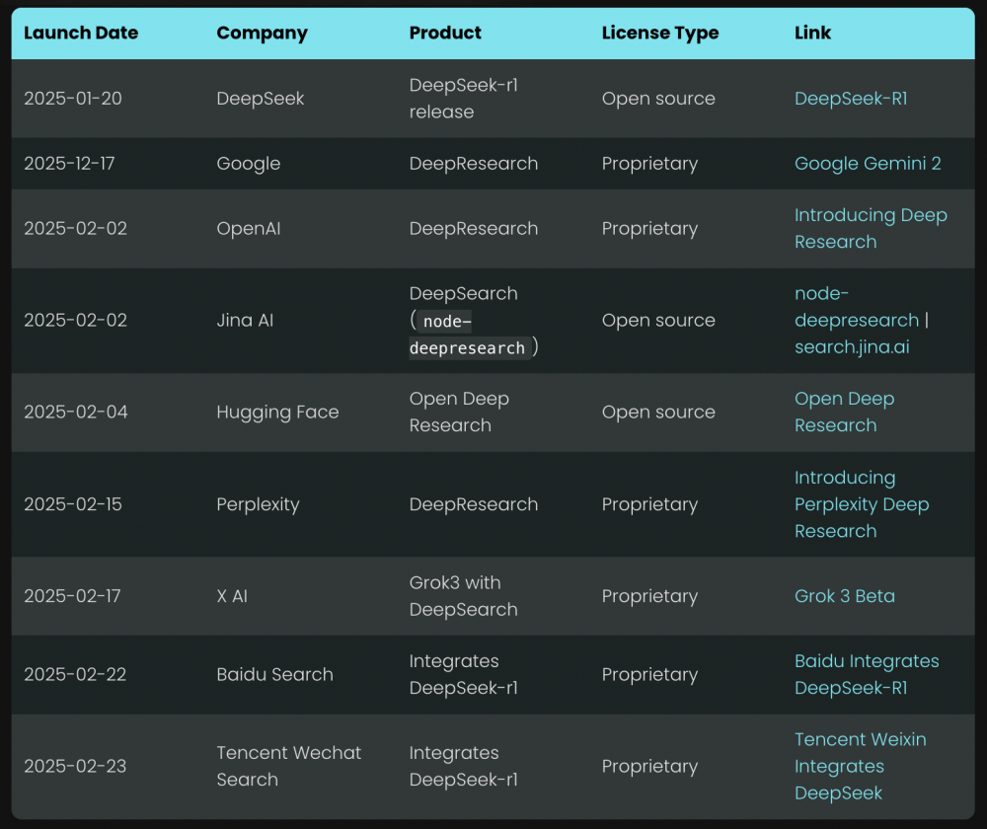987x829 pixels.
Task: Select the Grok3 with DeepSearch product cell
Action: [463, 595]
